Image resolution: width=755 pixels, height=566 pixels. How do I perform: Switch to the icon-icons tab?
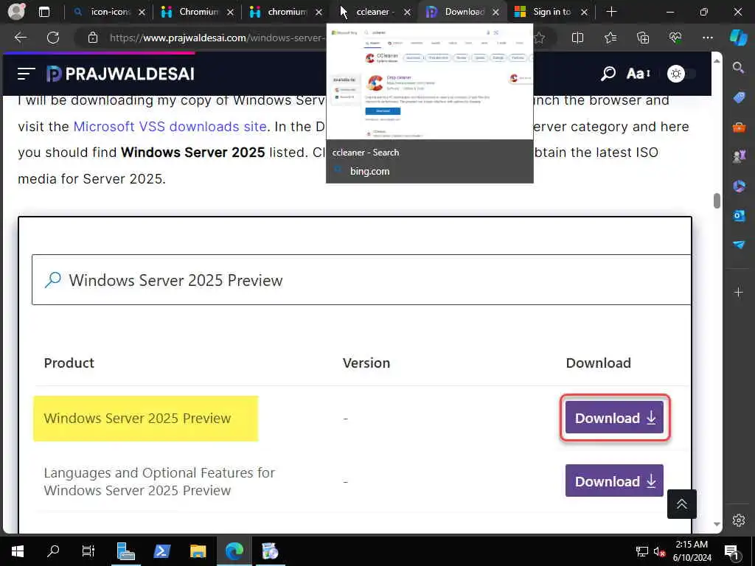pyautogui.click(x=110, y=12)
